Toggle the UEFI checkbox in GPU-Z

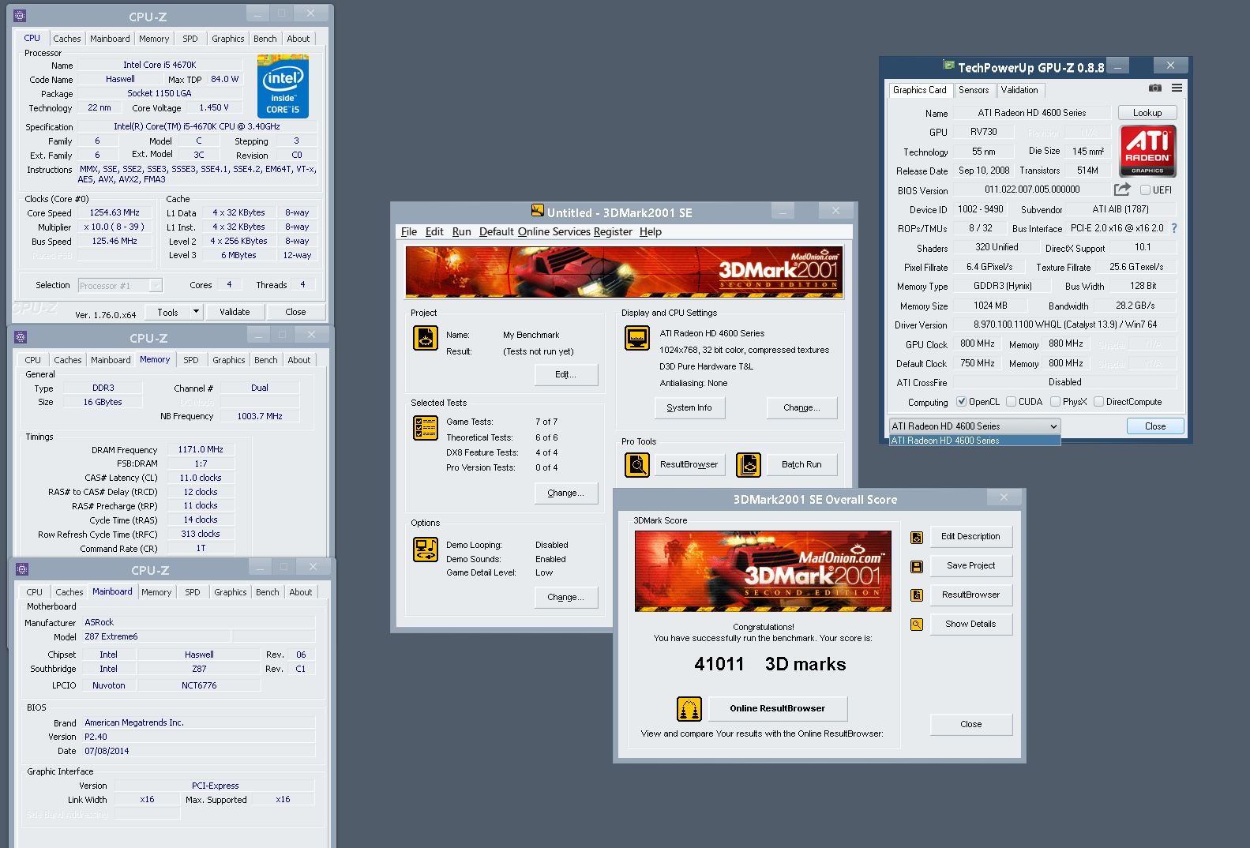pos(1145,190)
